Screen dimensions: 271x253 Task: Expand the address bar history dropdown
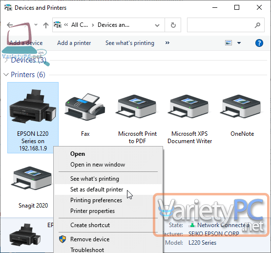(x=157, y=25)
